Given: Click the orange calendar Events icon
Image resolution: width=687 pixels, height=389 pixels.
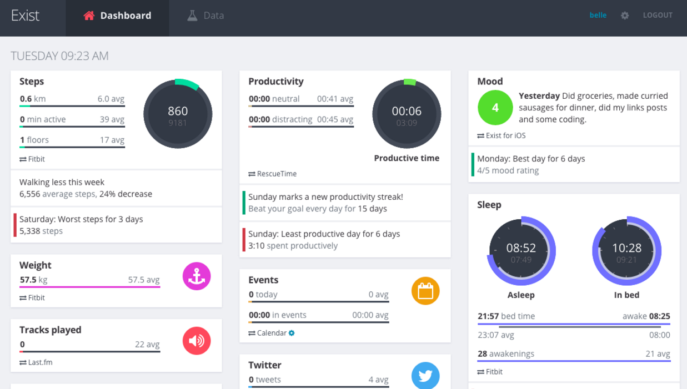Looking at the screenshot, I should [x=425, y=291].
